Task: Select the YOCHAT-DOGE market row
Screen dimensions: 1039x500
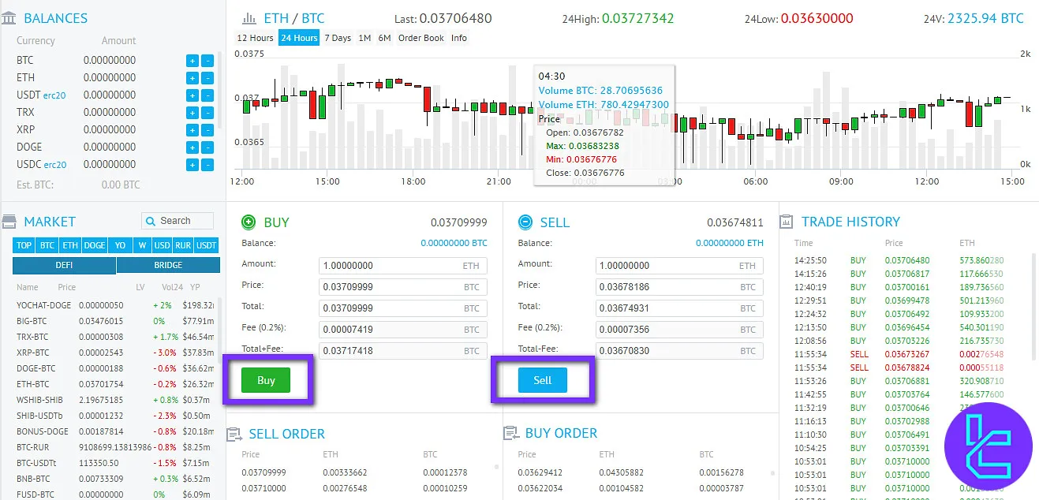Action: (116, 305)
